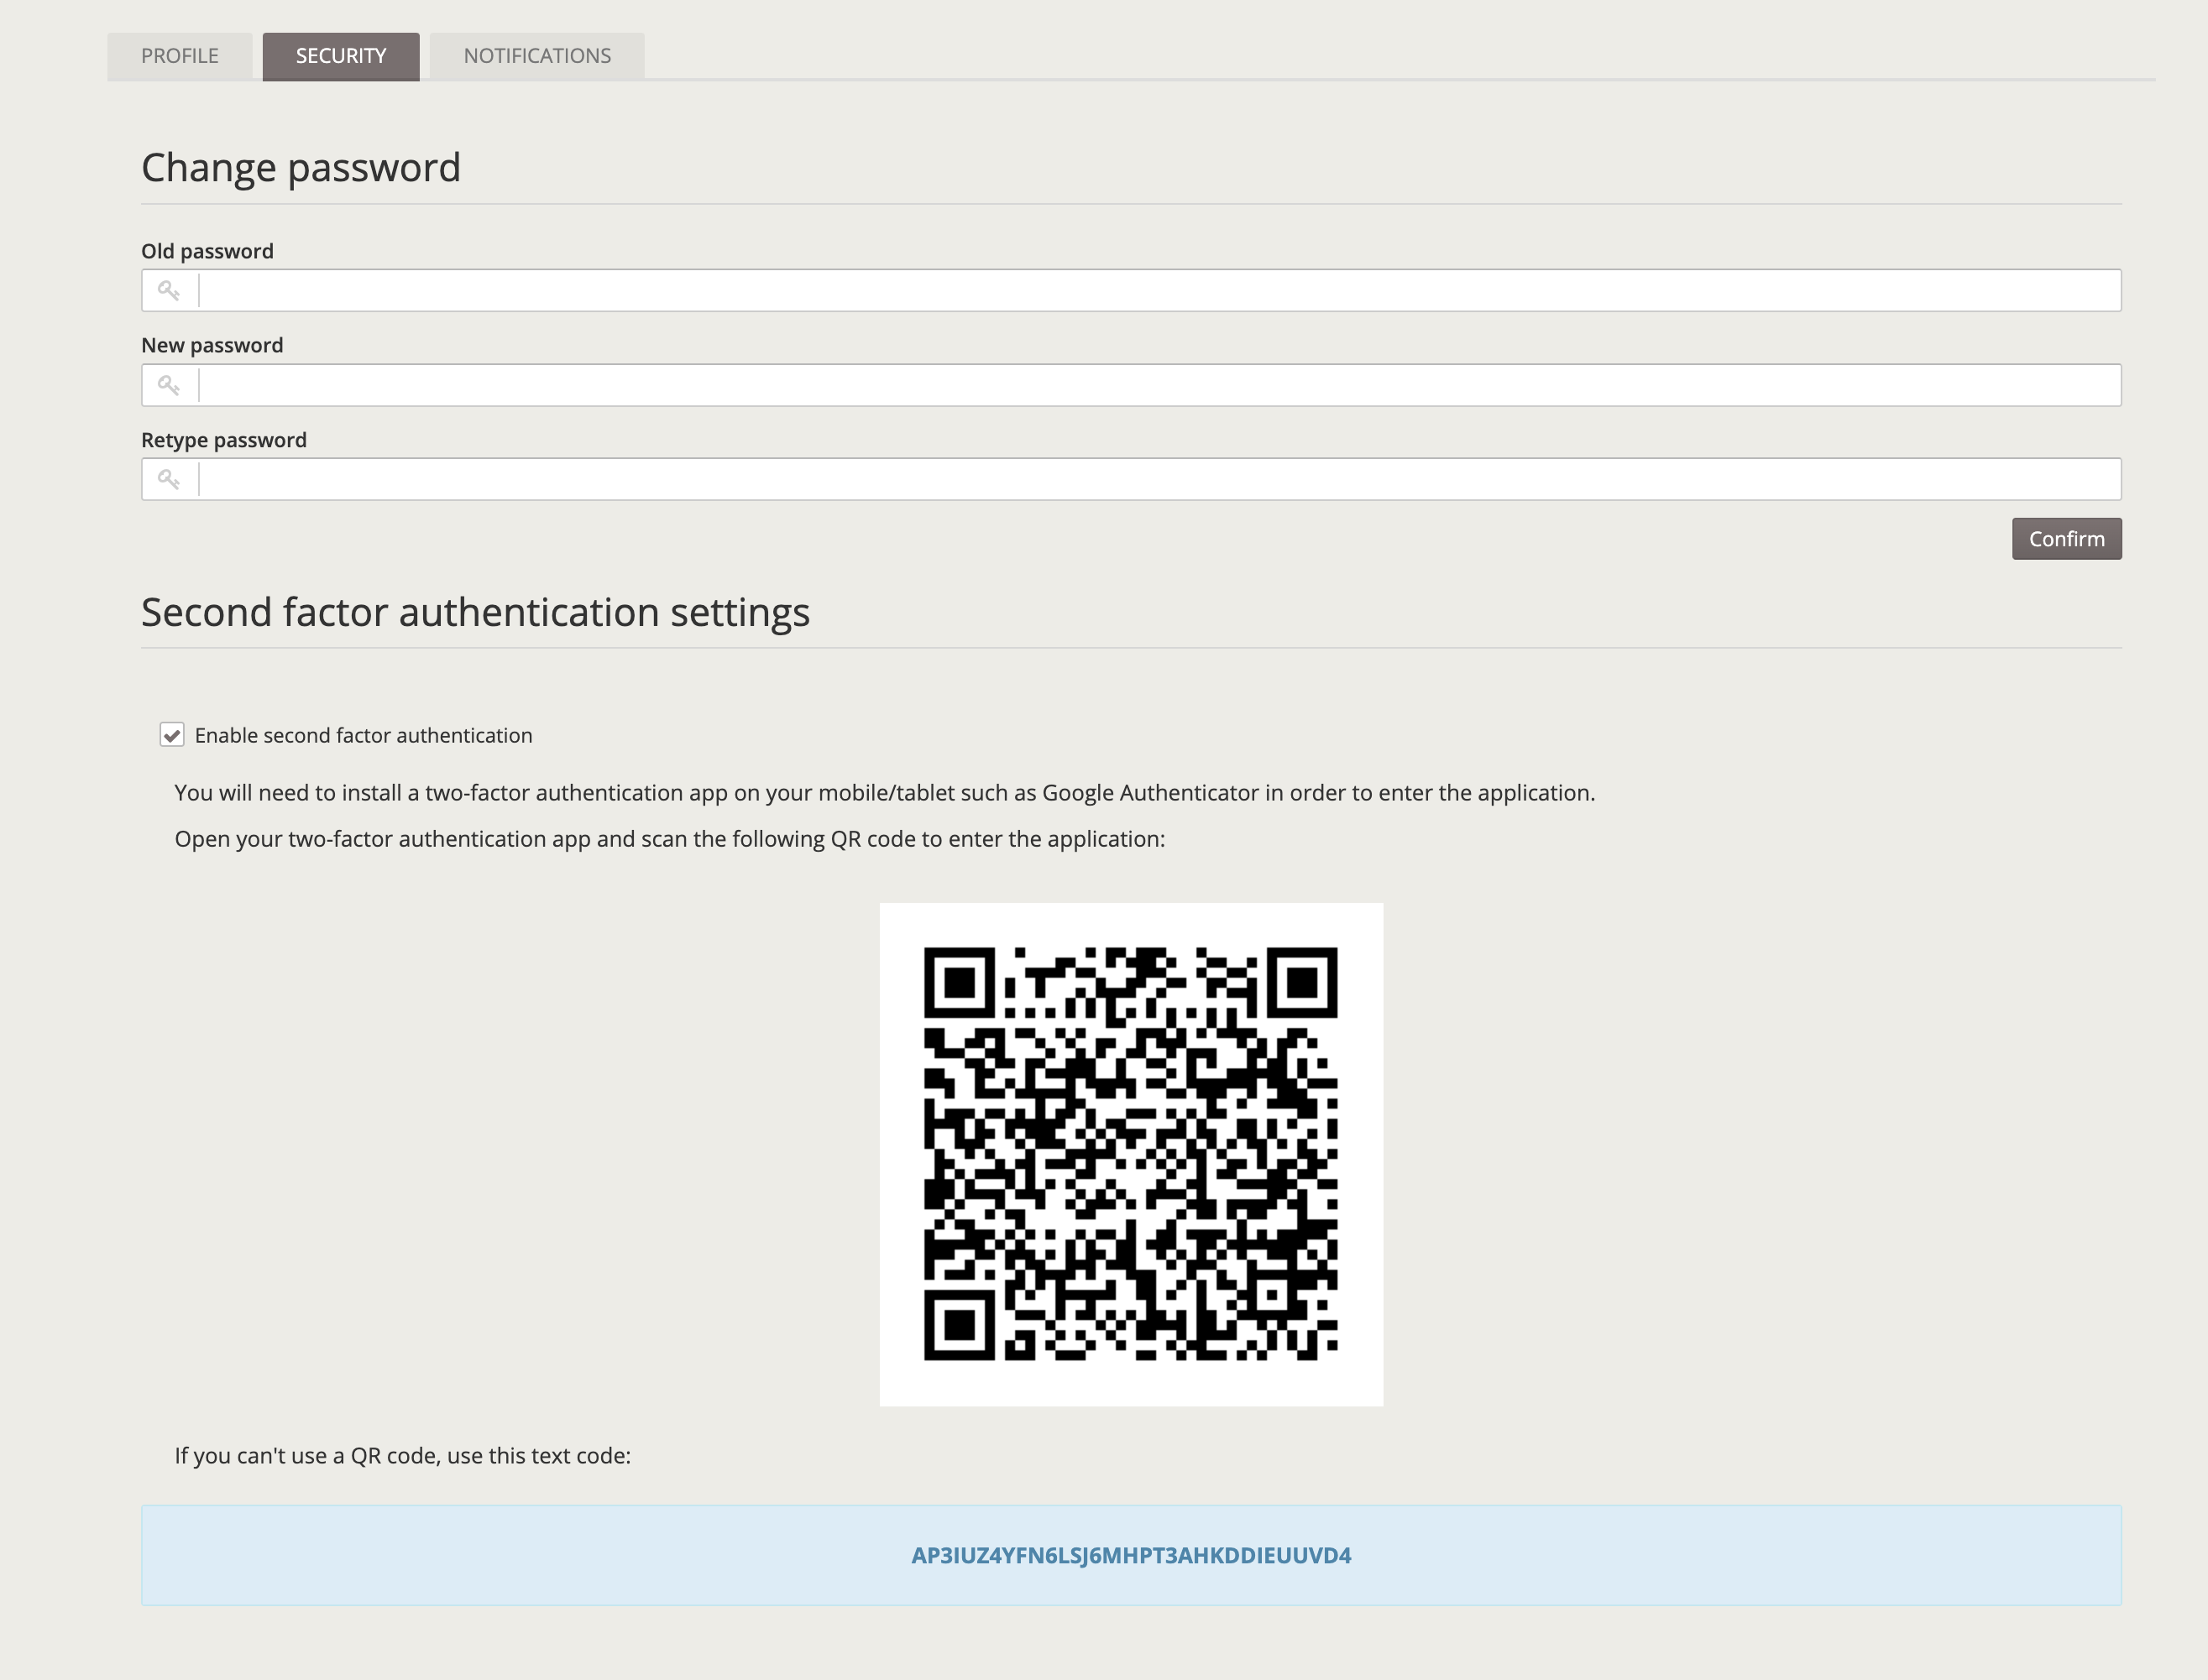Focus the New password input field
This screenshot has height=1680, width=2208.
(x=1131, y=385)
